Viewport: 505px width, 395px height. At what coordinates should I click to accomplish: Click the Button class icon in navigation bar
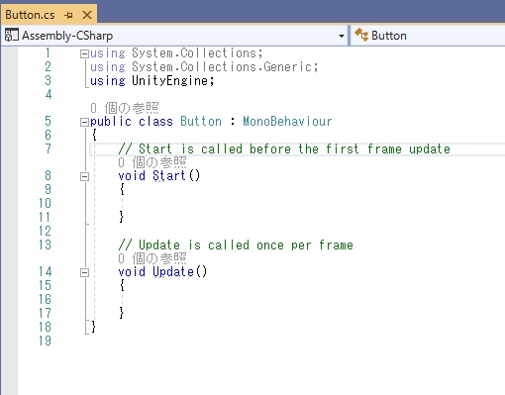tap(361, 35)
